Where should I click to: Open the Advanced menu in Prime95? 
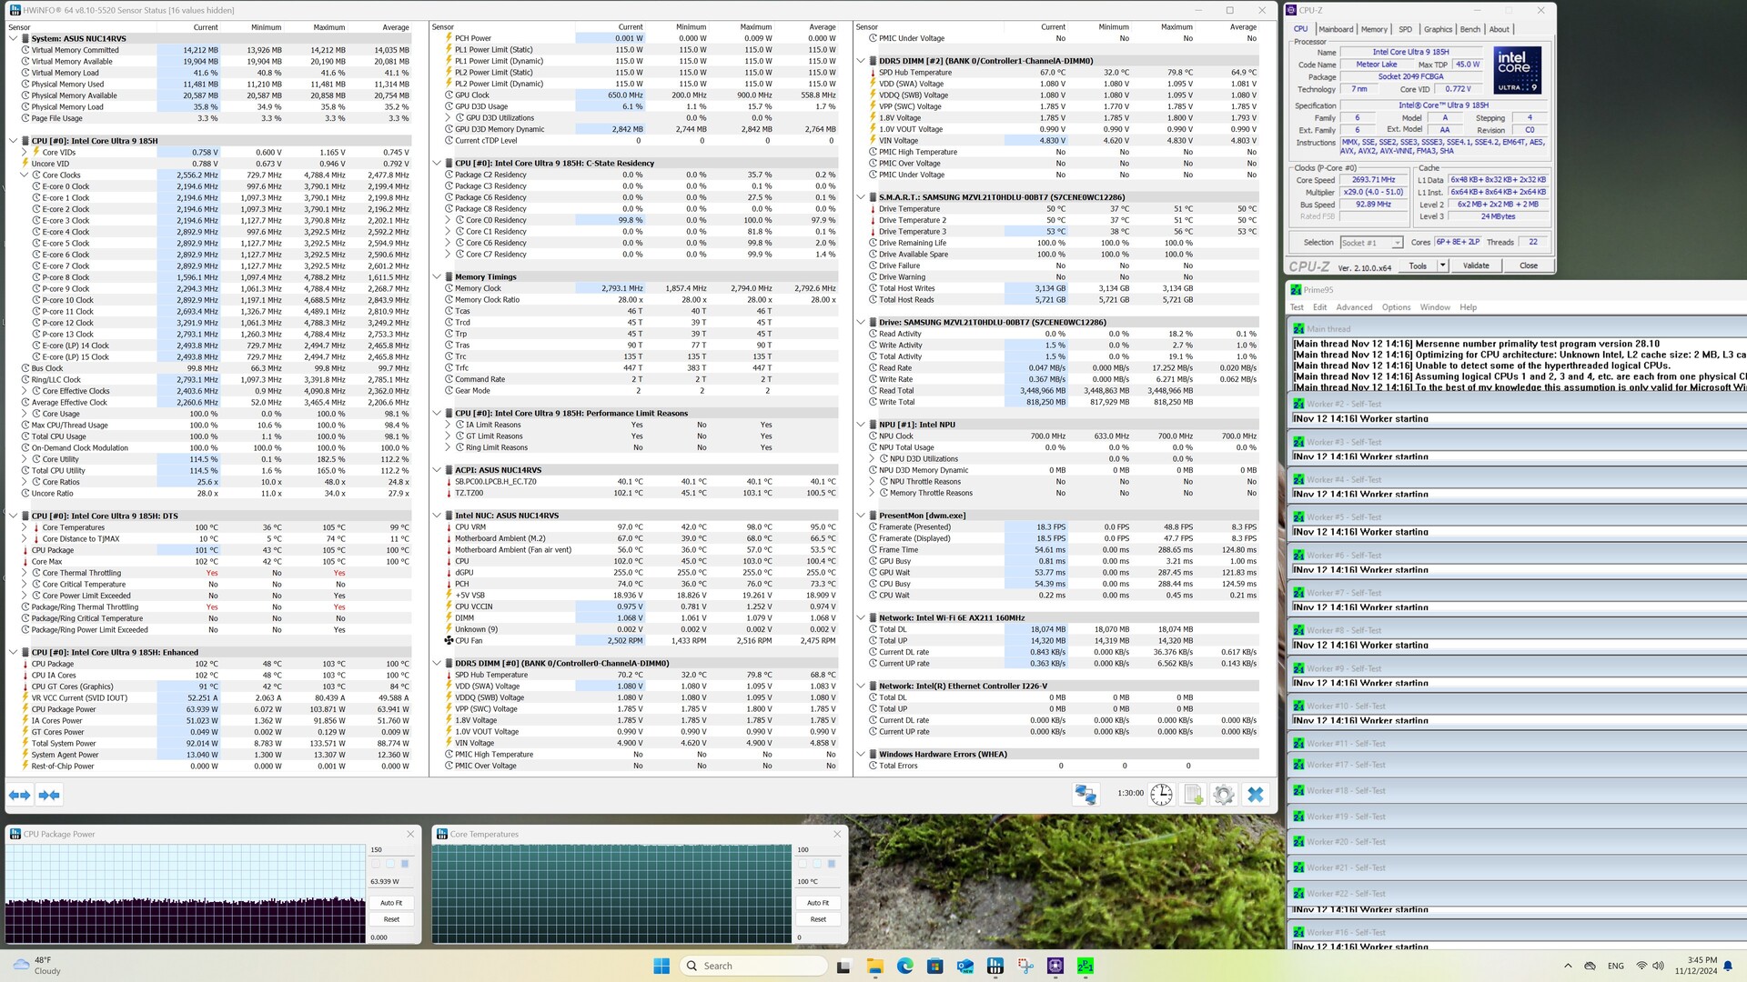click(1354, 307)
